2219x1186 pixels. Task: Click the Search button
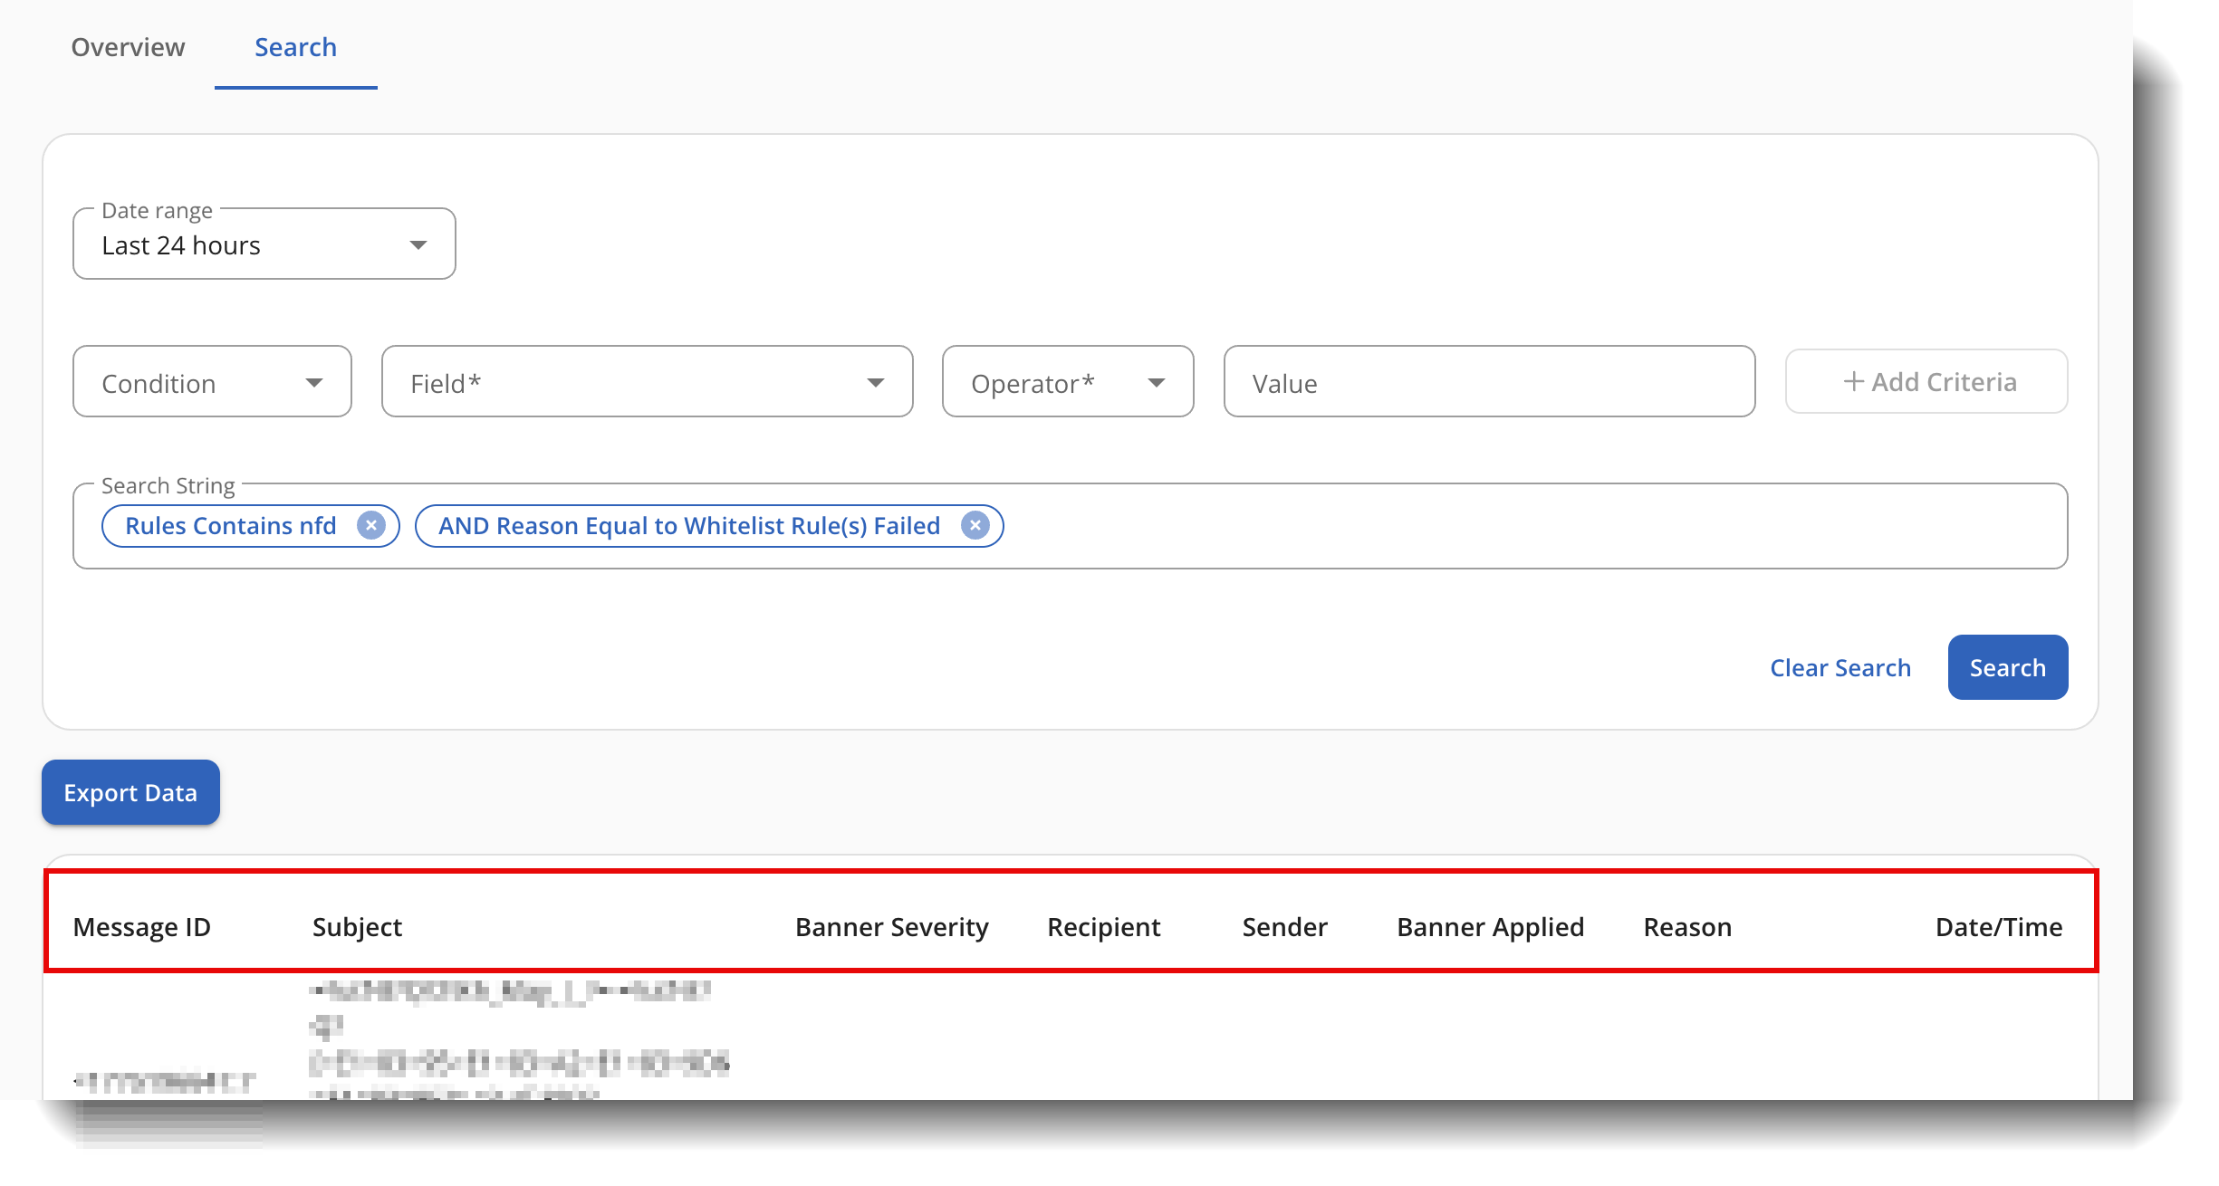coord(2007,667)
